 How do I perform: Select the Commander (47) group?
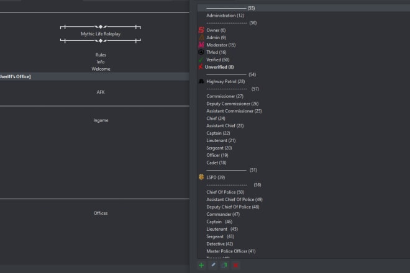(x=223, y=214)
